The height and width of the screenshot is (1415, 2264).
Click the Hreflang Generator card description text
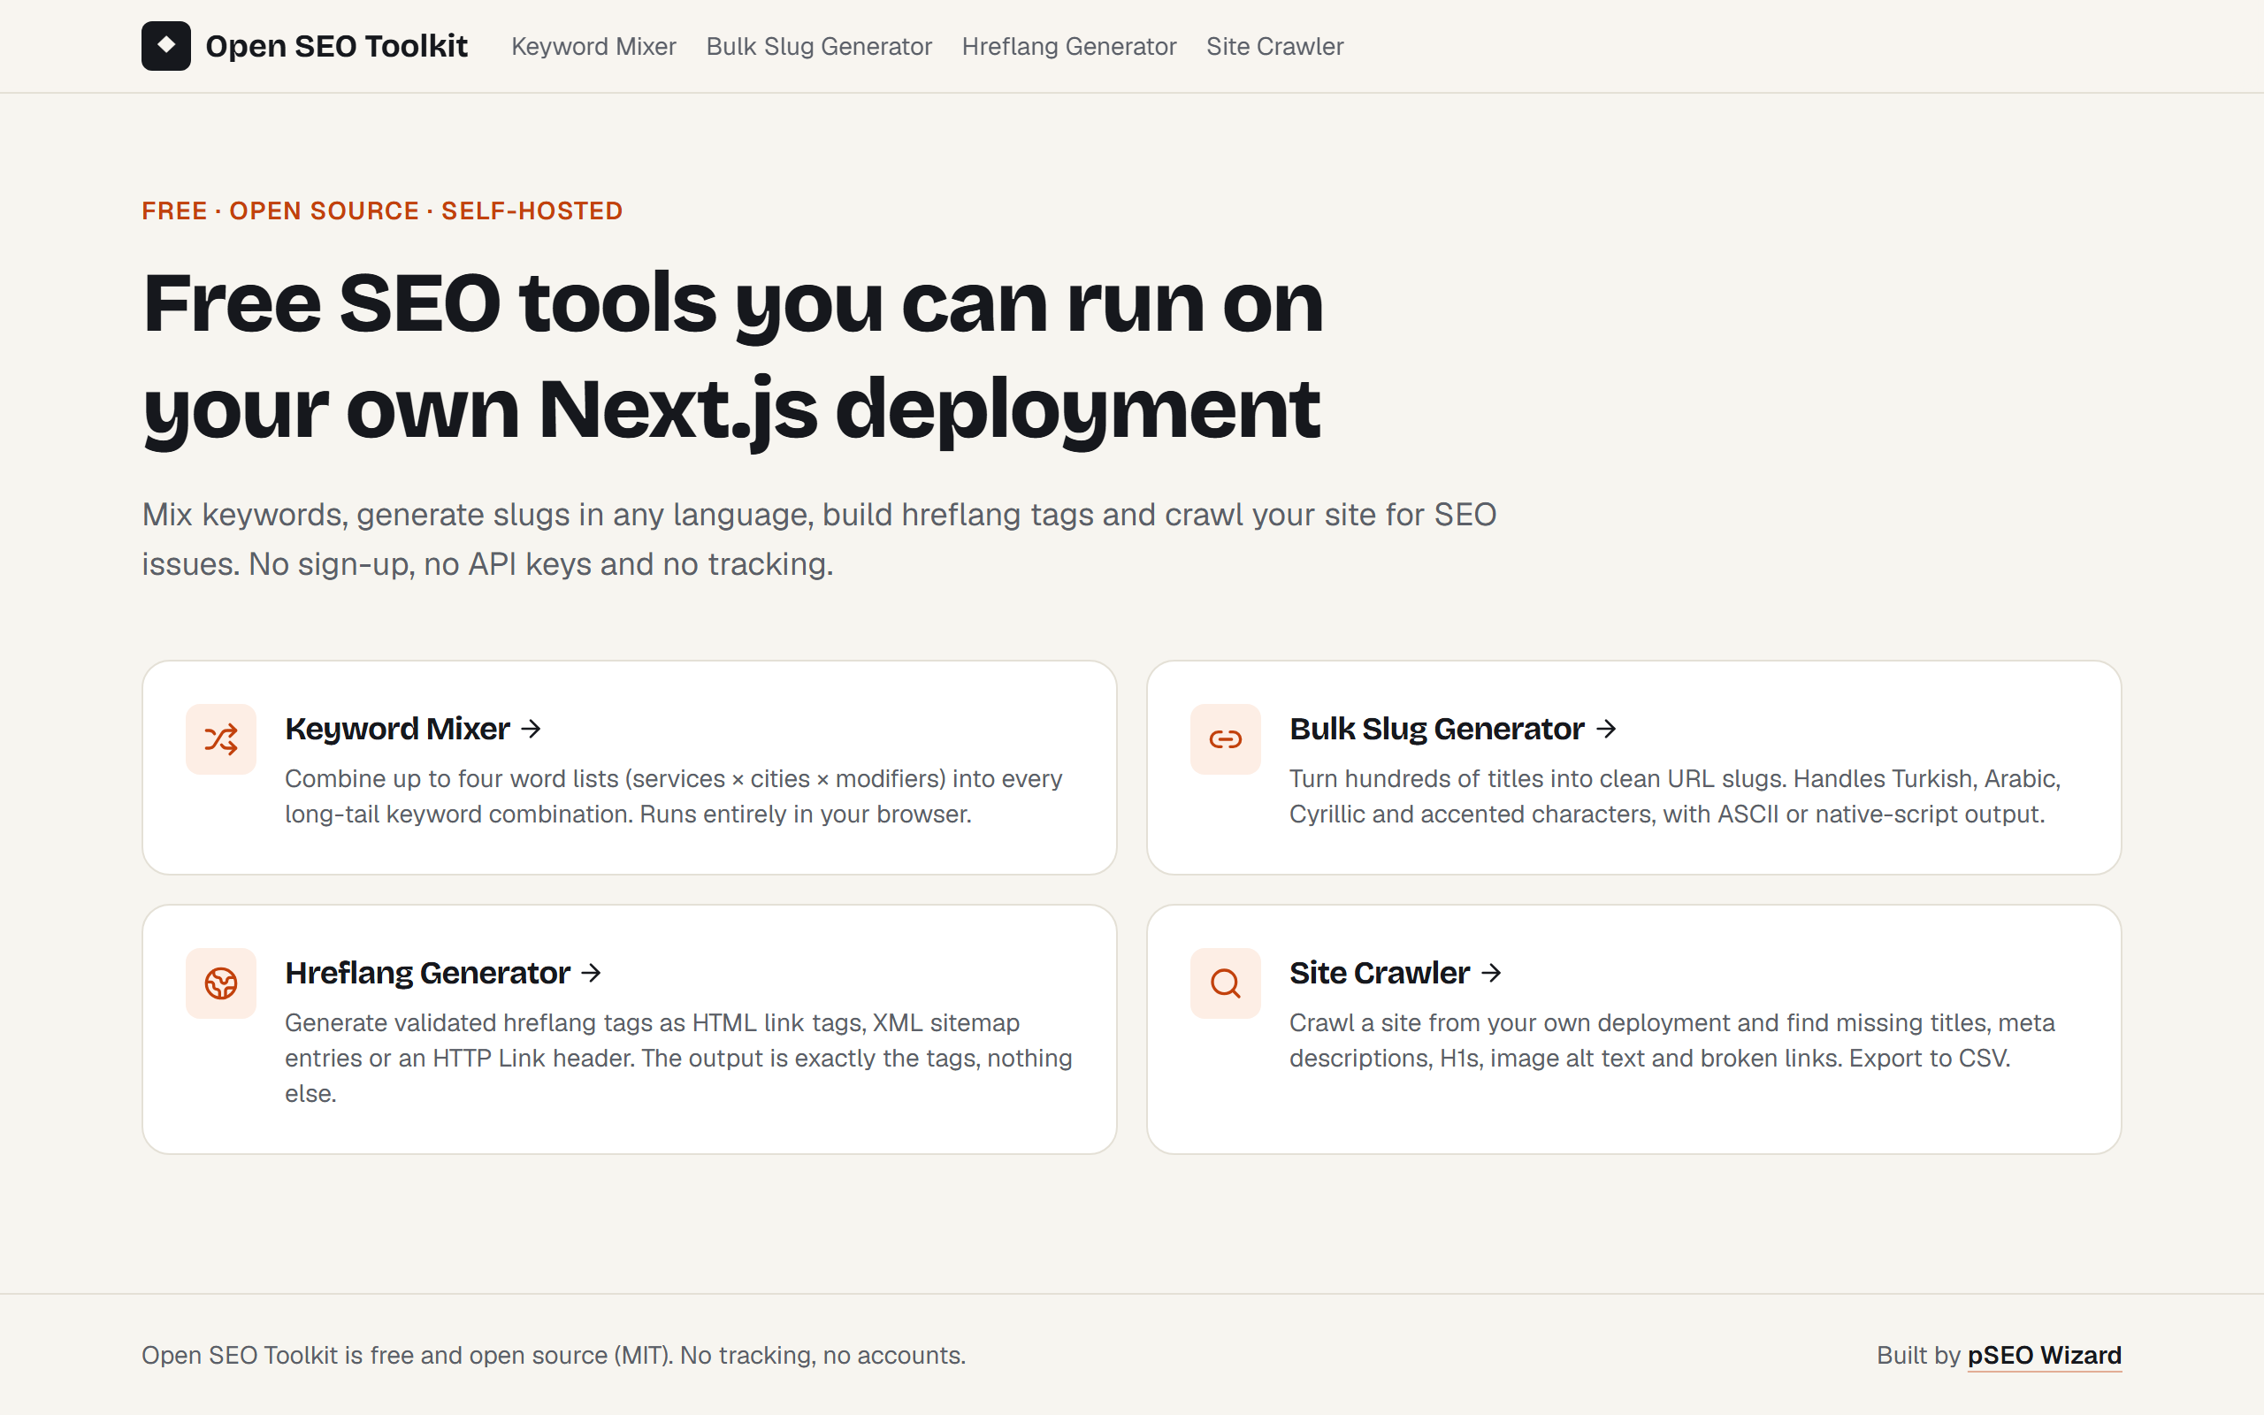tap(678, 1058)
